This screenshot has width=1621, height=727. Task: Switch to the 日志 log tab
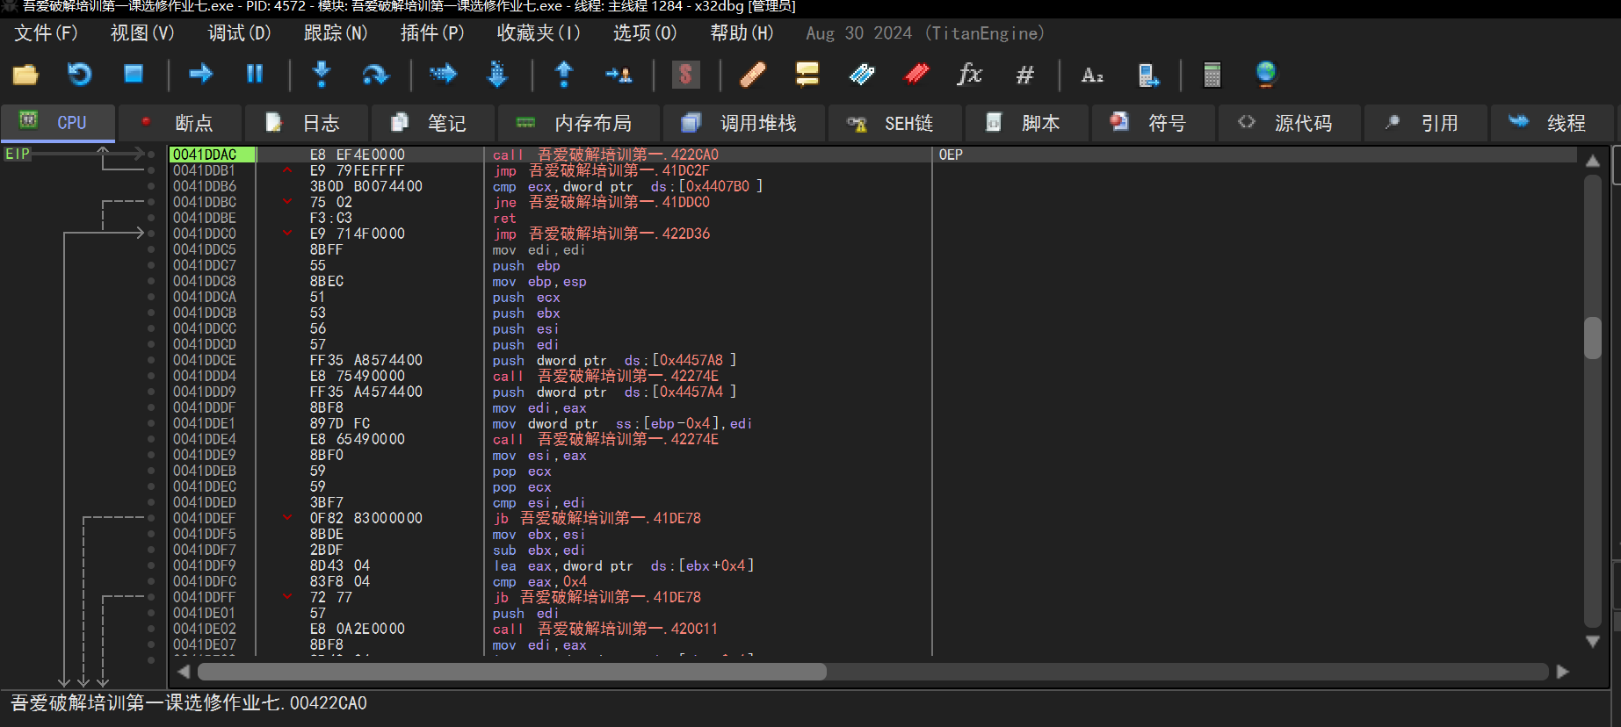click(307, 123)
